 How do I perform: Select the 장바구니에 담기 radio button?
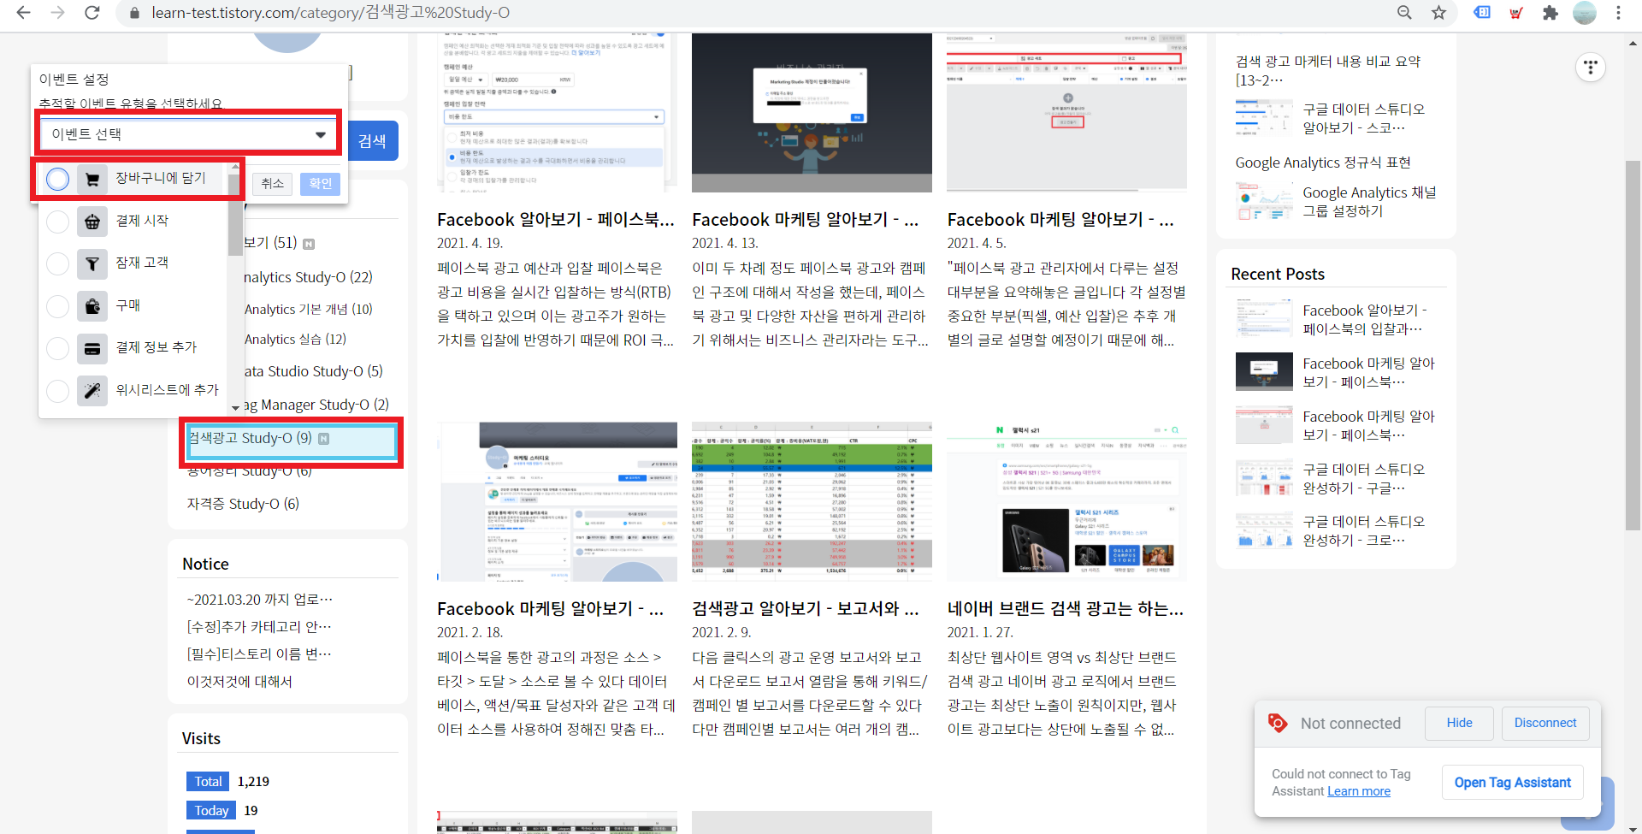coord(57,179)
